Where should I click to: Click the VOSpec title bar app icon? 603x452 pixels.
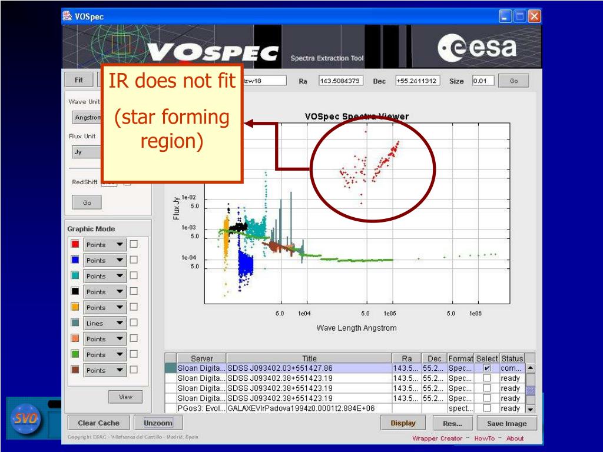point(67,16)
